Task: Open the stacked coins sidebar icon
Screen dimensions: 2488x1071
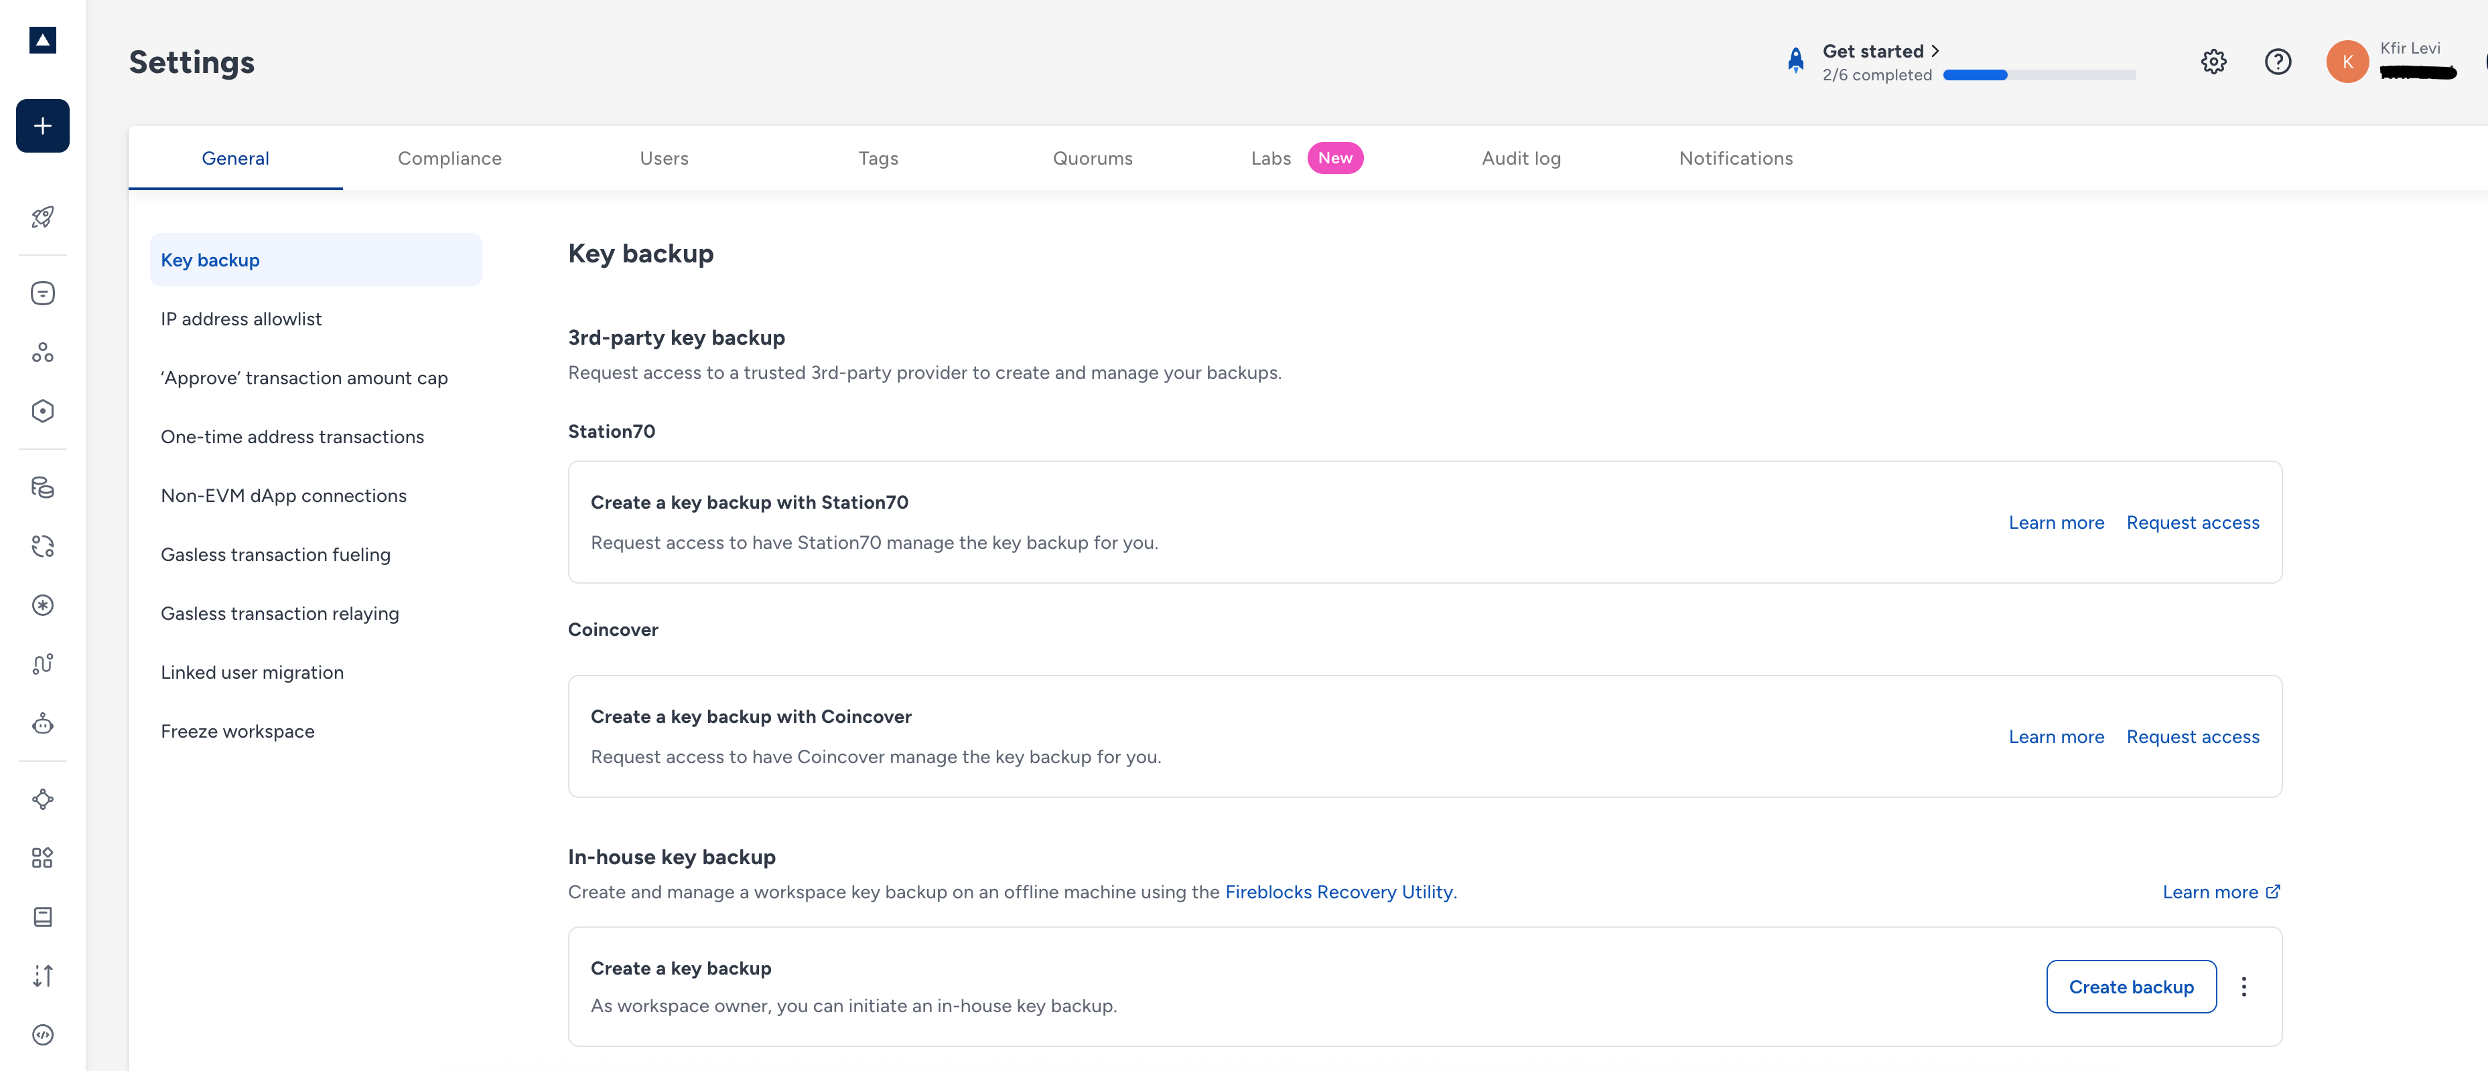Action: (42, 487)
